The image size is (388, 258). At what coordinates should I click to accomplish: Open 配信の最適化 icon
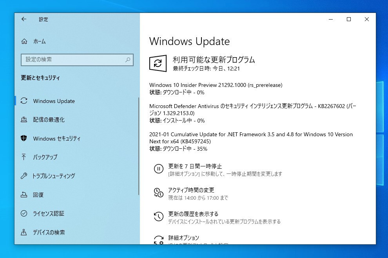click(24, 120)
